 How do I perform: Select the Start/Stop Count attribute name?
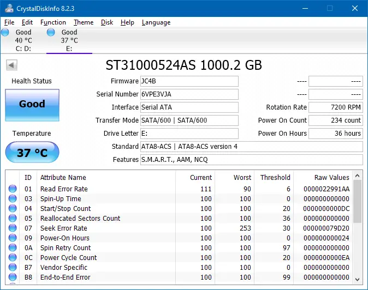point(66,208)
